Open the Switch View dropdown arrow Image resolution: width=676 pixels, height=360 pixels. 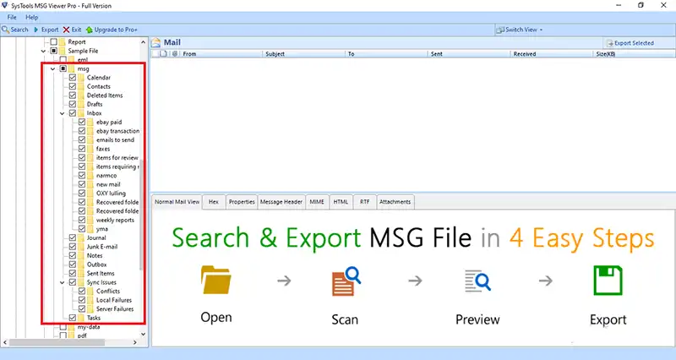click(x=541, y=30)
